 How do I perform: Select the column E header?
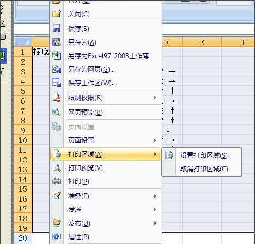coord(202,42)
